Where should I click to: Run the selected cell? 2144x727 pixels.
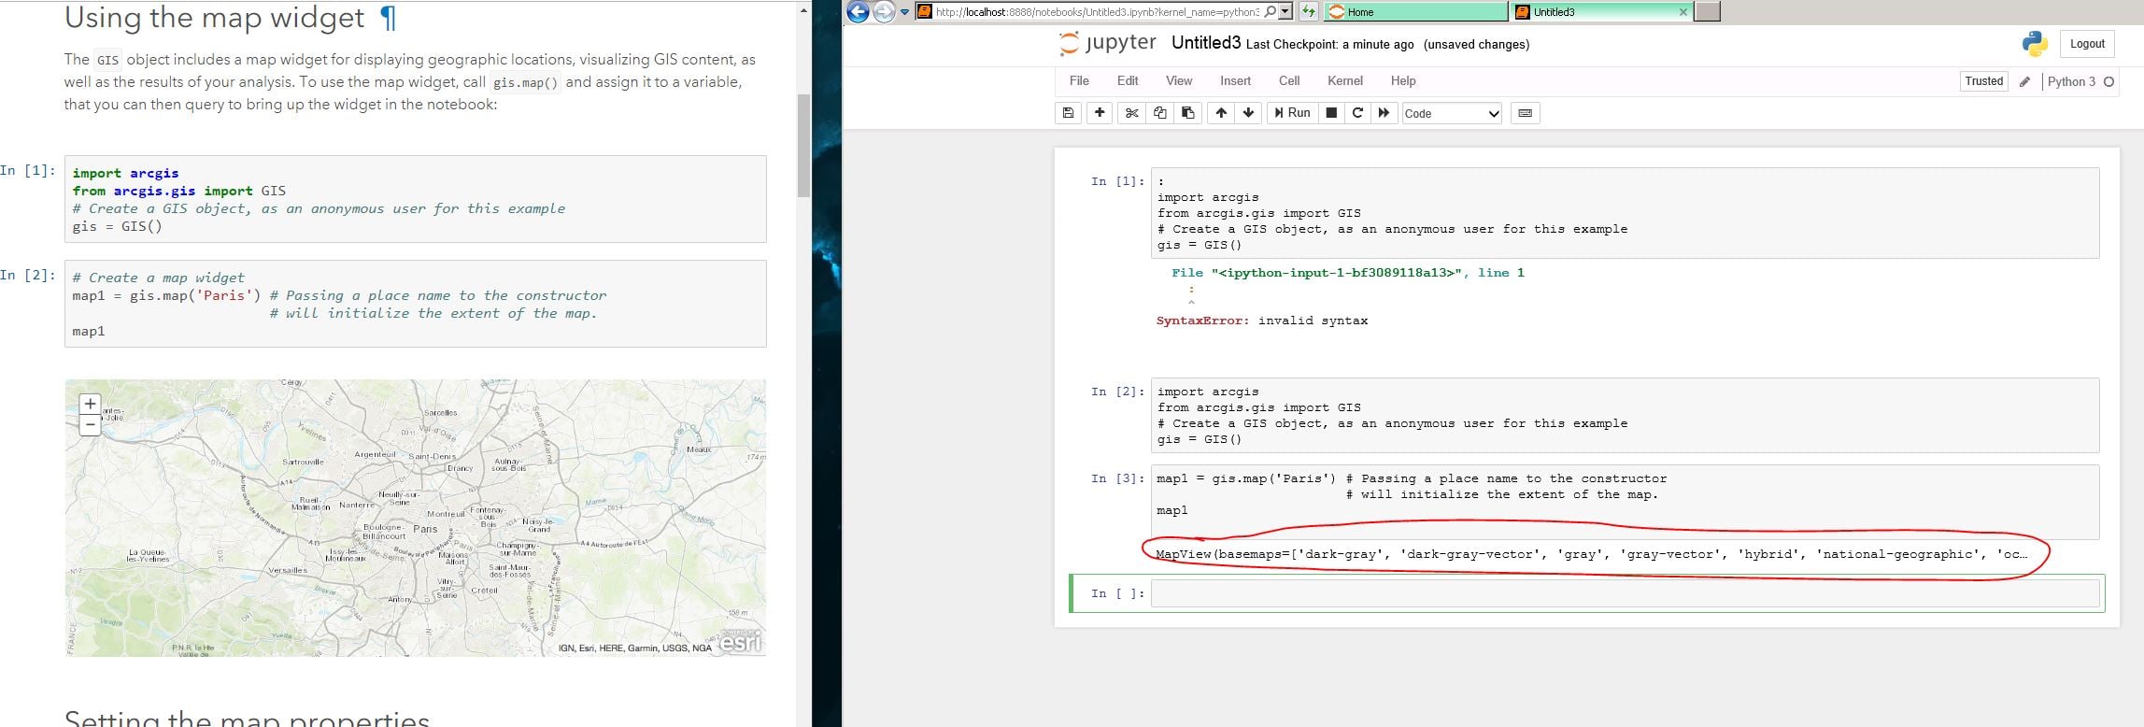click(1292, 113)
